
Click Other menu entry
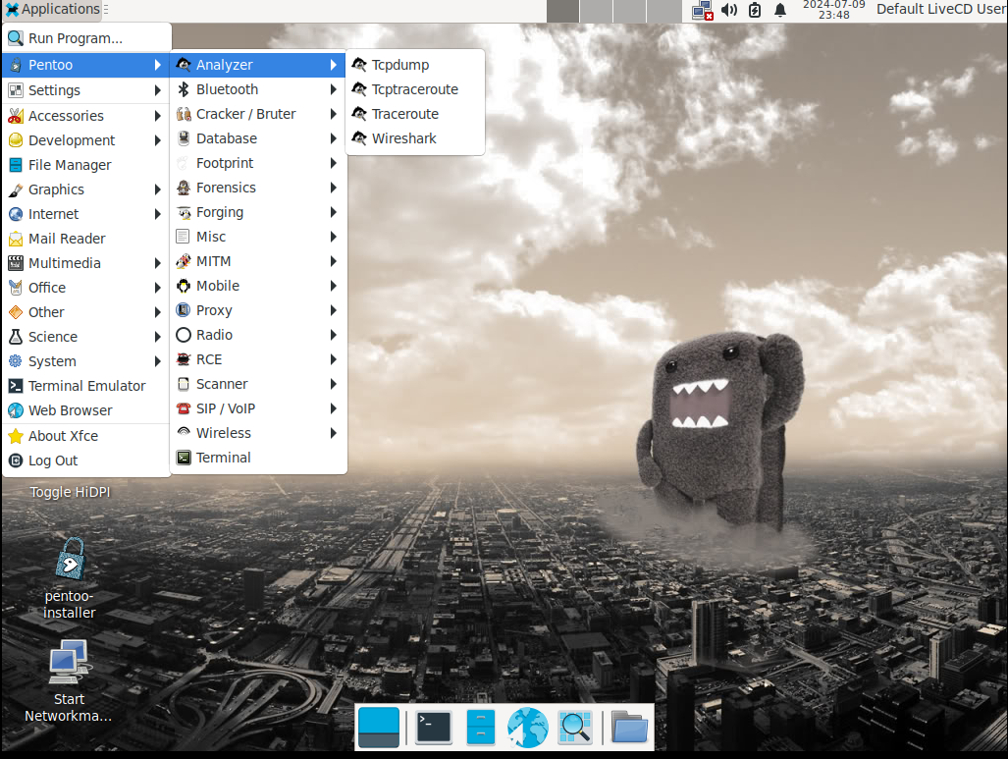86,312
